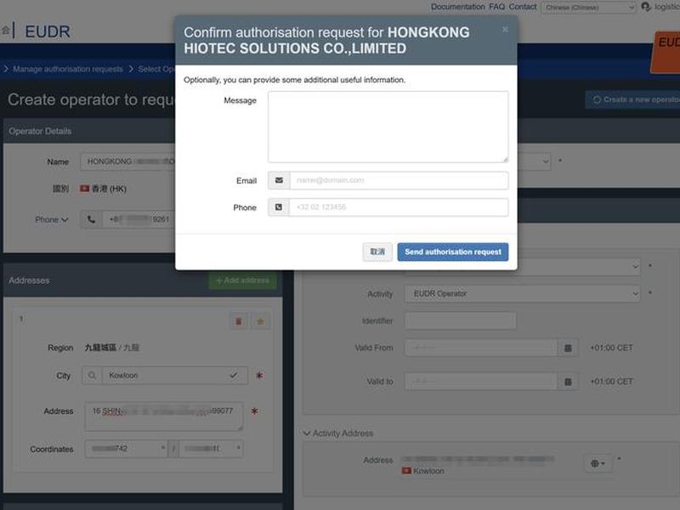Click the operator Name field
The height and width of the screenshot is (510, 680).
(128, 161)
